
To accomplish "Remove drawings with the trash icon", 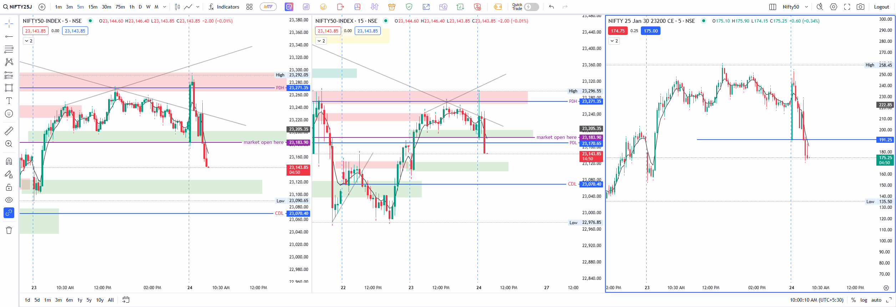I will tap(9, 230).
